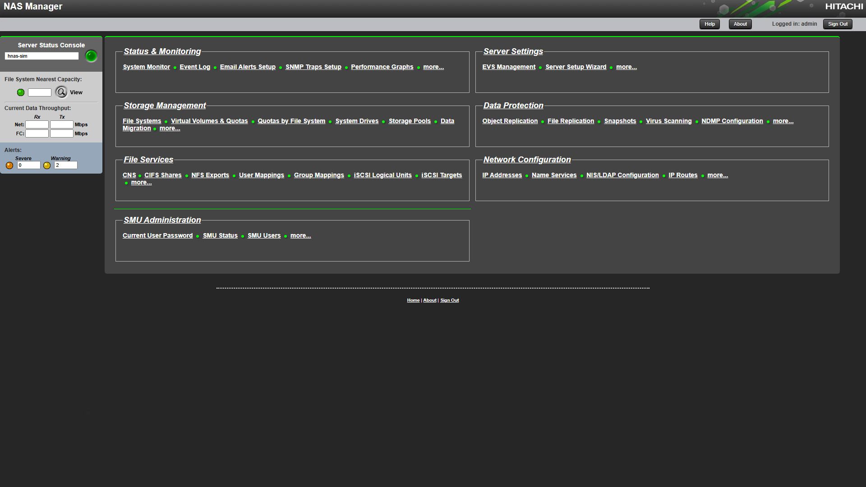Click the green file system capacity indicator
The width and height of the screenshot is (866, 487).
21,92
